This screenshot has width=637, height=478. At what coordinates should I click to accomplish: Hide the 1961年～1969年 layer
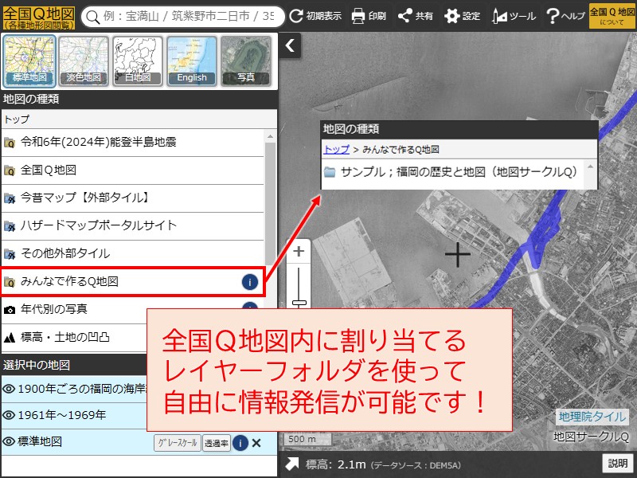(10, 415)
